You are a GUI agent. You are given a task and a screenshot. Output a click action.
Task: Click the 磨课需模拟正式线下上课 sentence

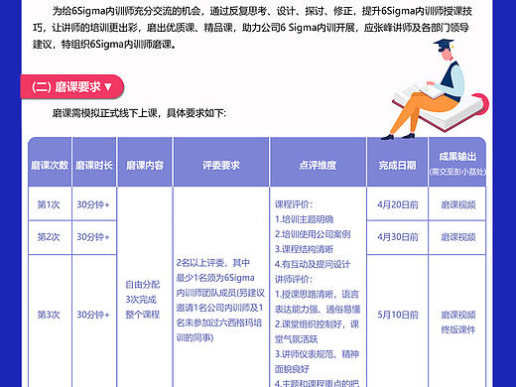pos(139,113)
